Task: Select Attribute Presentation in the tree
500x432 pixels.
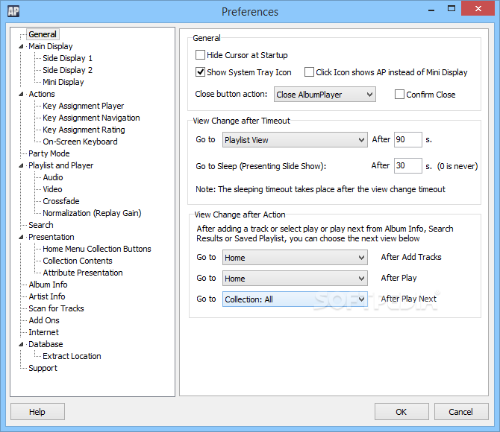Action: click(83, 273)
